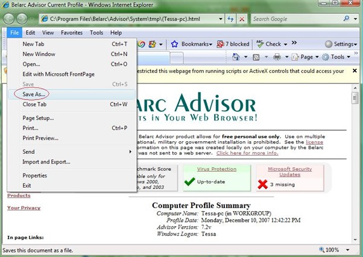The width and height of the screenshot is (363, 257).
Task: Click the Home icon in command bar
Action: tap(236, 57)
